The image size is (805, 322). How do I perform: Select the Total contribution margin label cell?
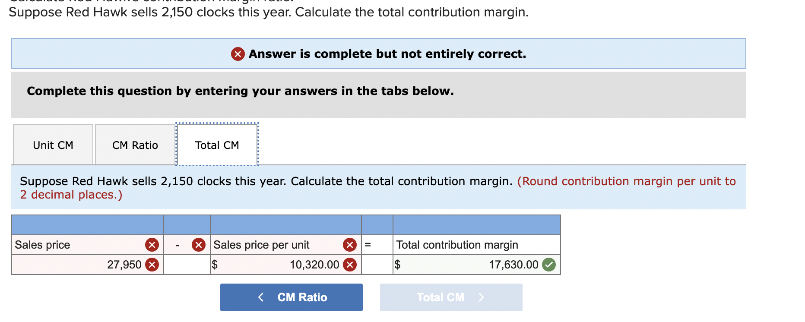point(457,245)
